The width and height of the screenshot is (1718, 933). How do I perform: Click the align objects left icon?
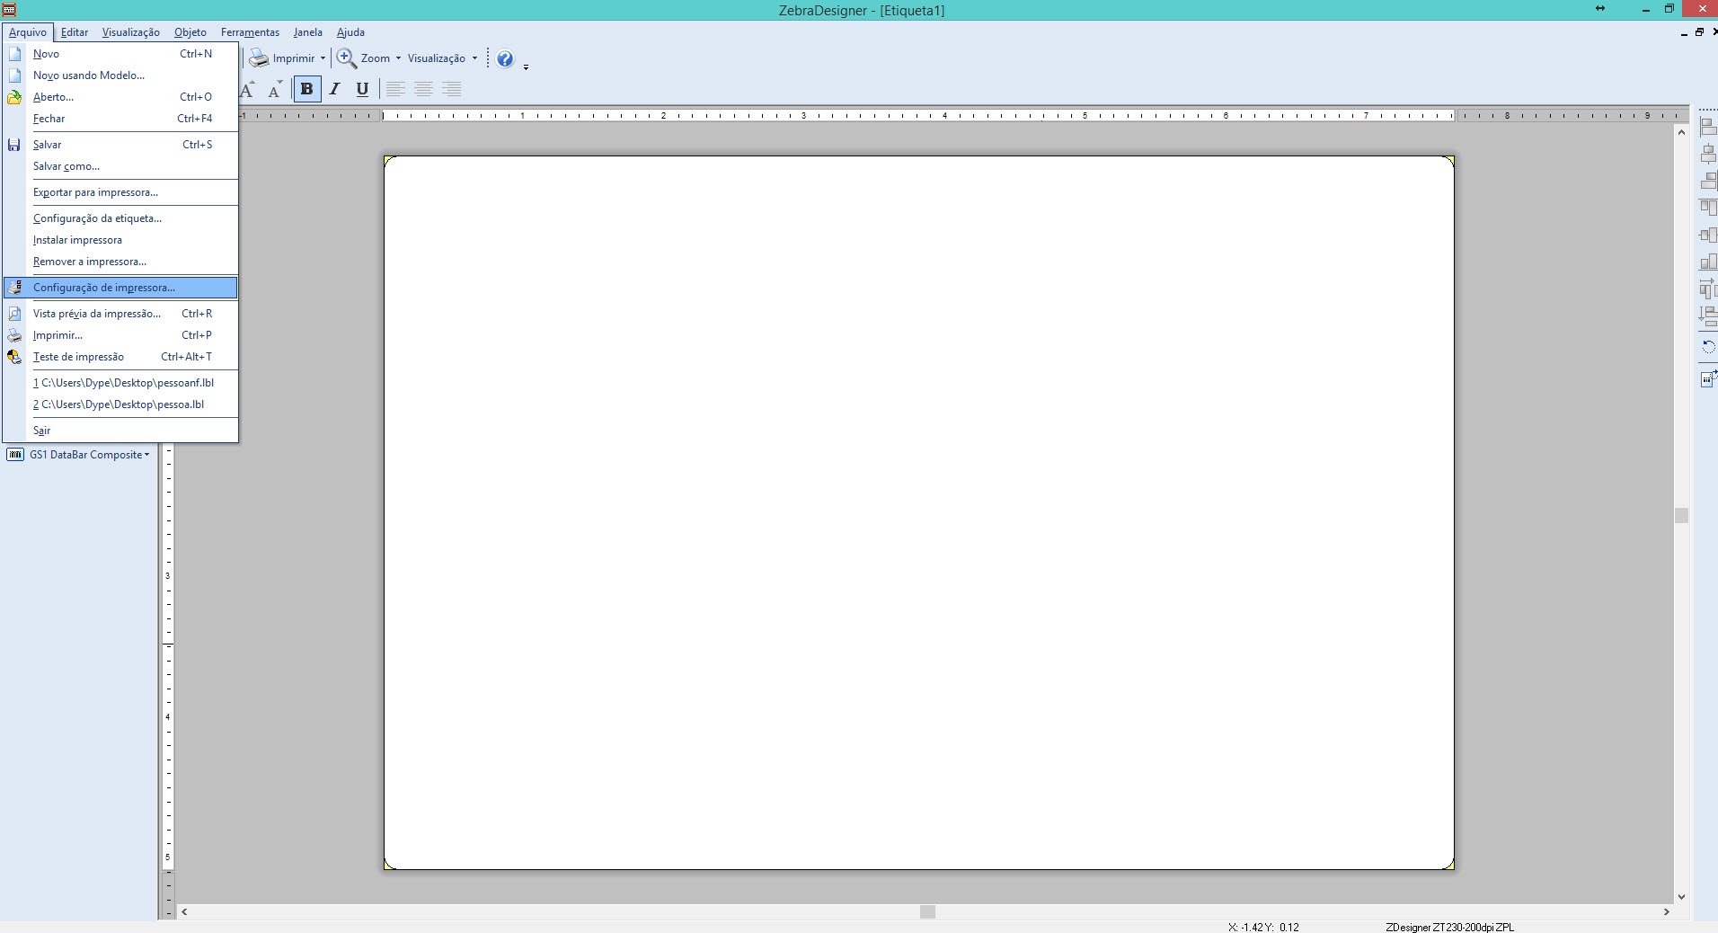pyautogui.click(x=1708, y=128)
